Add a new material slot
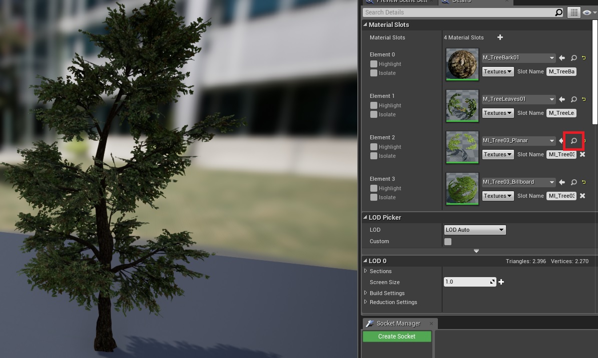Screen dimensions: 598x358 (x=500, y=37)
